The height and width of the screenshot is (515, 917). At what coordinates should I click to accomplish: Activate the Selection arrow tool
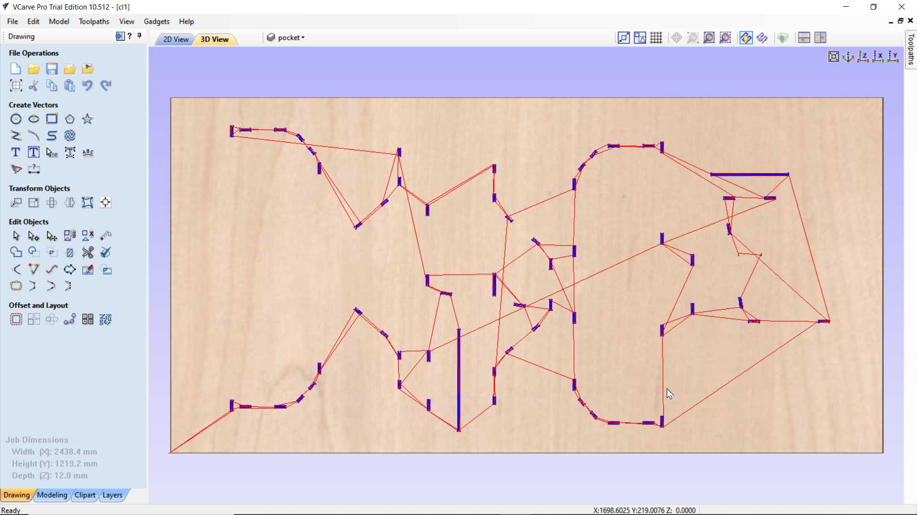(x=16, y=236)
